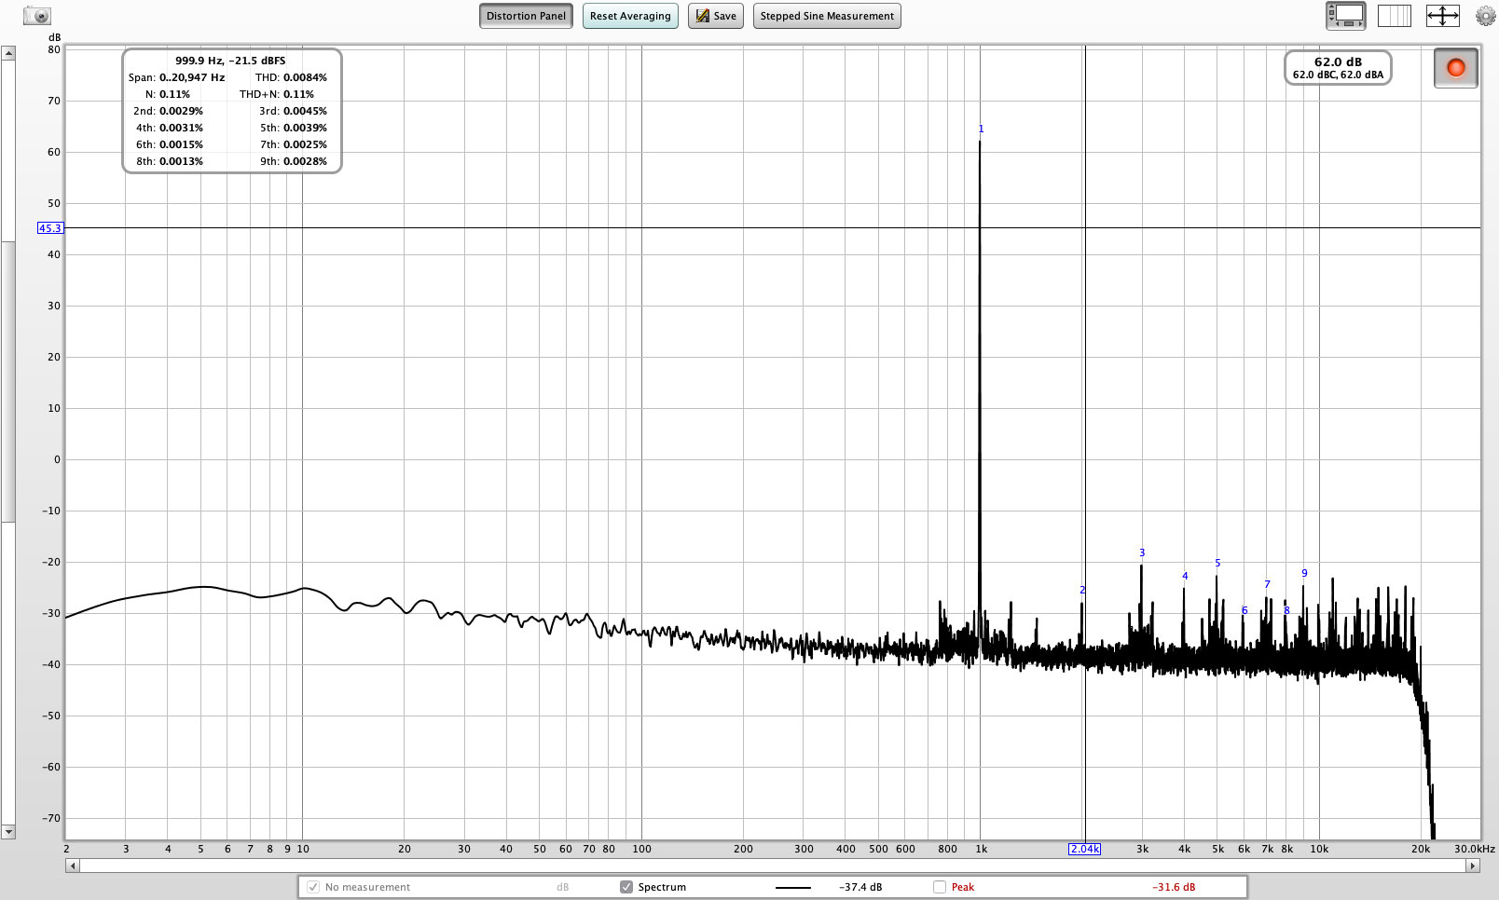The width and height of the screenshot is (1499, 900).
Task: Click vertical scrollbar down arrow
Action: (8, 831)
